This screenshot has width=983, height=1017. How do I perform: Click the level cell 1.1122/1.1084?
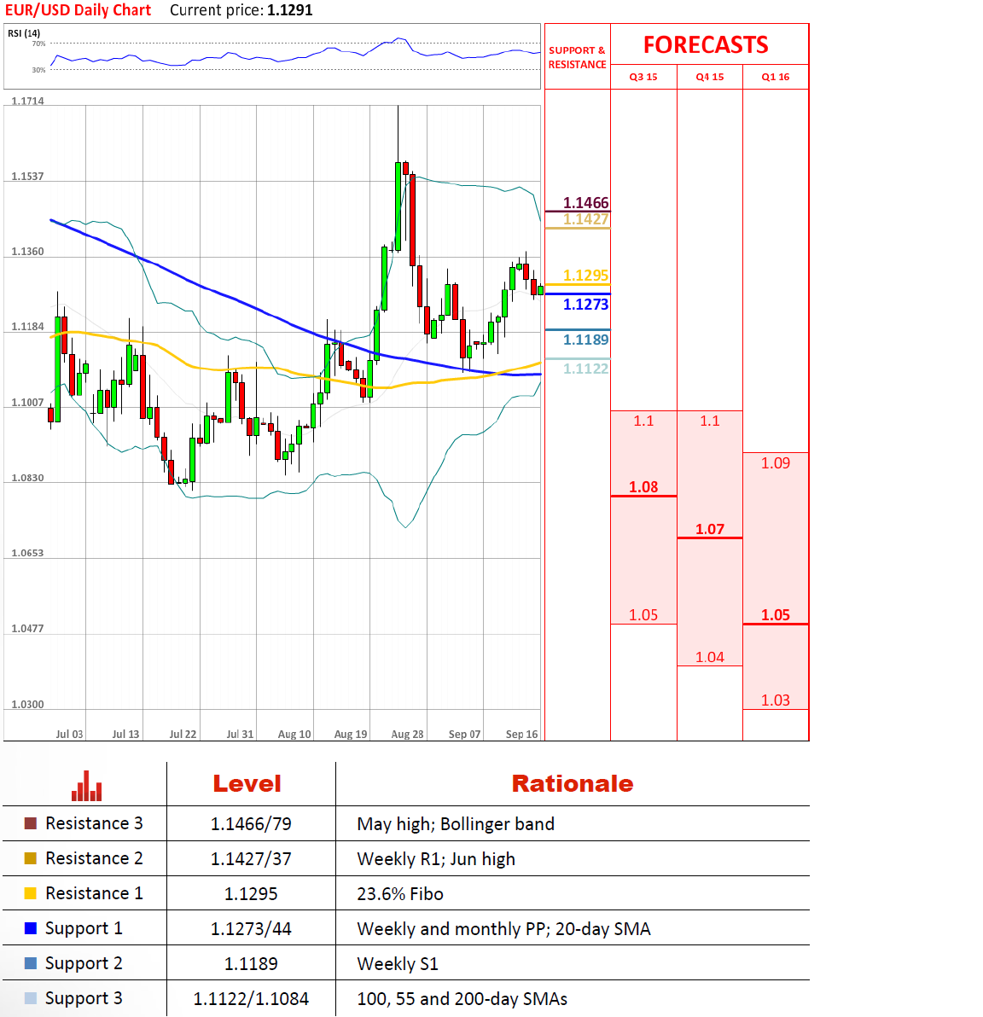251,999
